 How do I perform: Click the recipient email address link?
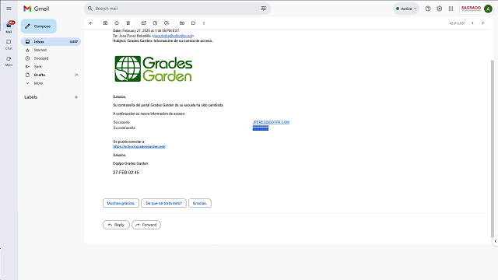click(173, 37)
